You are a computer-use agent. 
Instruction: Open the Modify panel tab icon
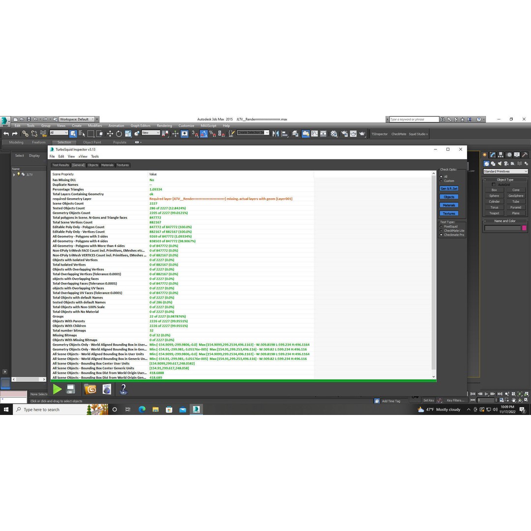[493, 155]
